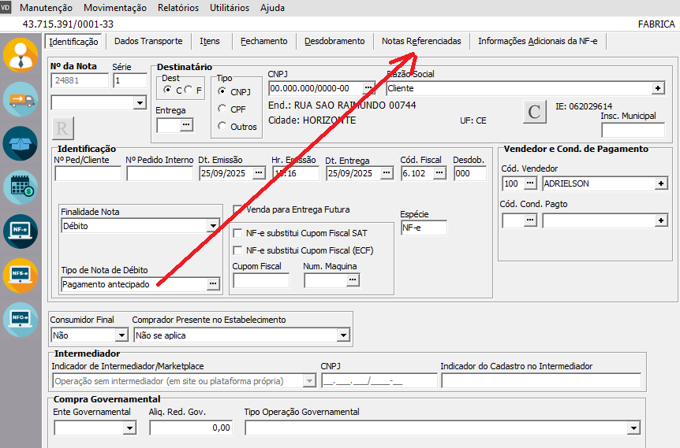Open the financial calendar sidebar icon
The width and height of the screenshot is (680, 448).
21,187
